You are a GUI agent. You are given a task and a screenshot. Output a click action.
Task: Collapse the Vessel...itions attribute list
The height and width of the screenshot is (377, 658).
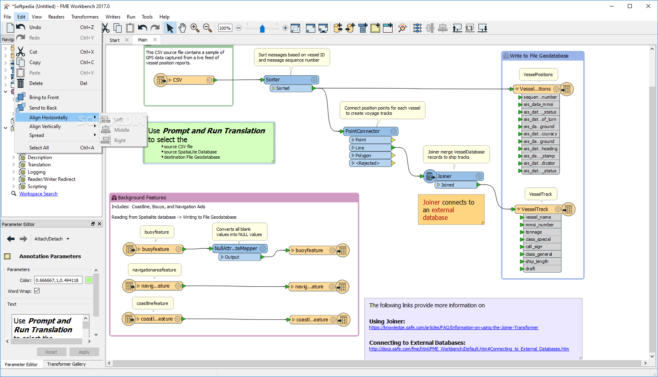pyautogui.click(x=517, y=89)
